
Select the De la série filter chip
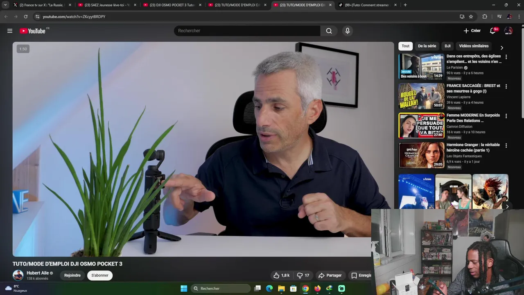click(427, 46)
